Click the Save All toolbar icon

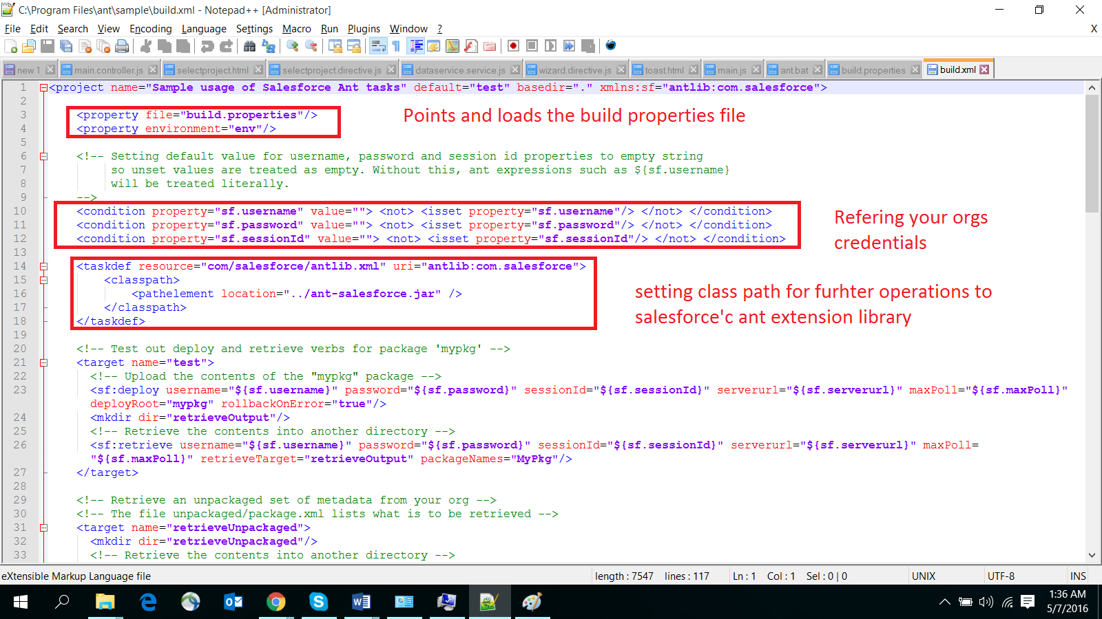[x=66, y=46]
